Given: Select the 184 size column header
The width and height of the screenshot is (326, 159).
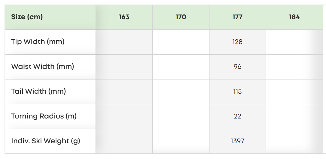Looking at the screenshot, I should pos(294,17).
